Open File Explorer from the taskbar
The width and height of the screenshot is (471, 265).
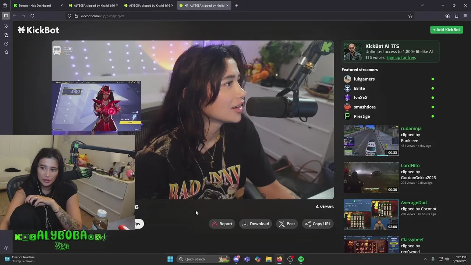point(269,259)
